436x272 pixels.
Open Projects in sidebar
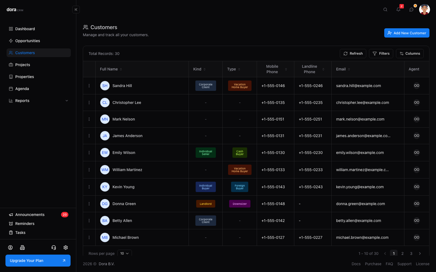[39, 65]
